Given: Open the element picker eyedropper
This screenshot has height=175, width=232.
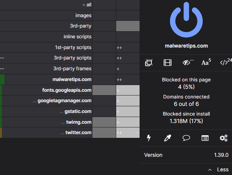Looking at the screenshot, I should tap(167, 138).
